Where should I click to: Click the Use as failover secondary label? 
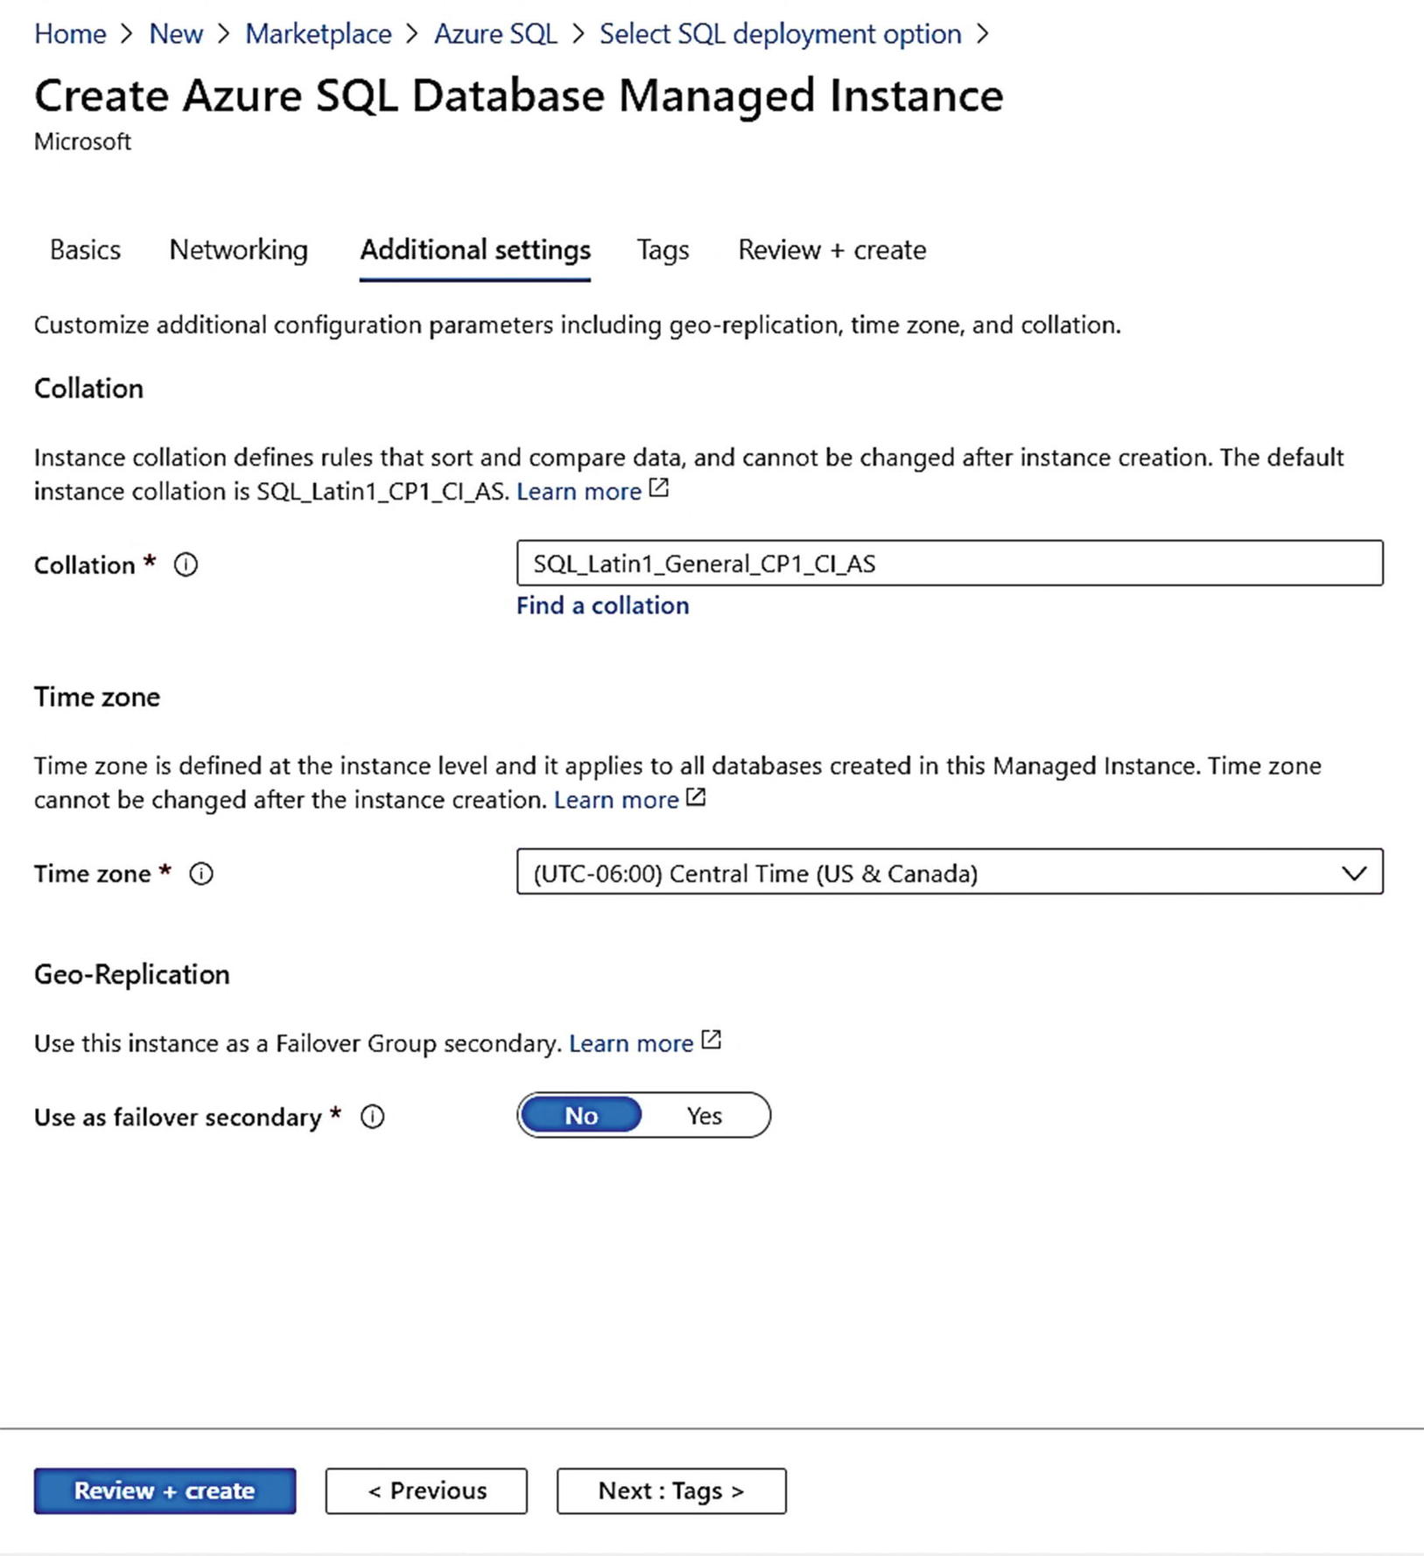tap(178, 1118)
